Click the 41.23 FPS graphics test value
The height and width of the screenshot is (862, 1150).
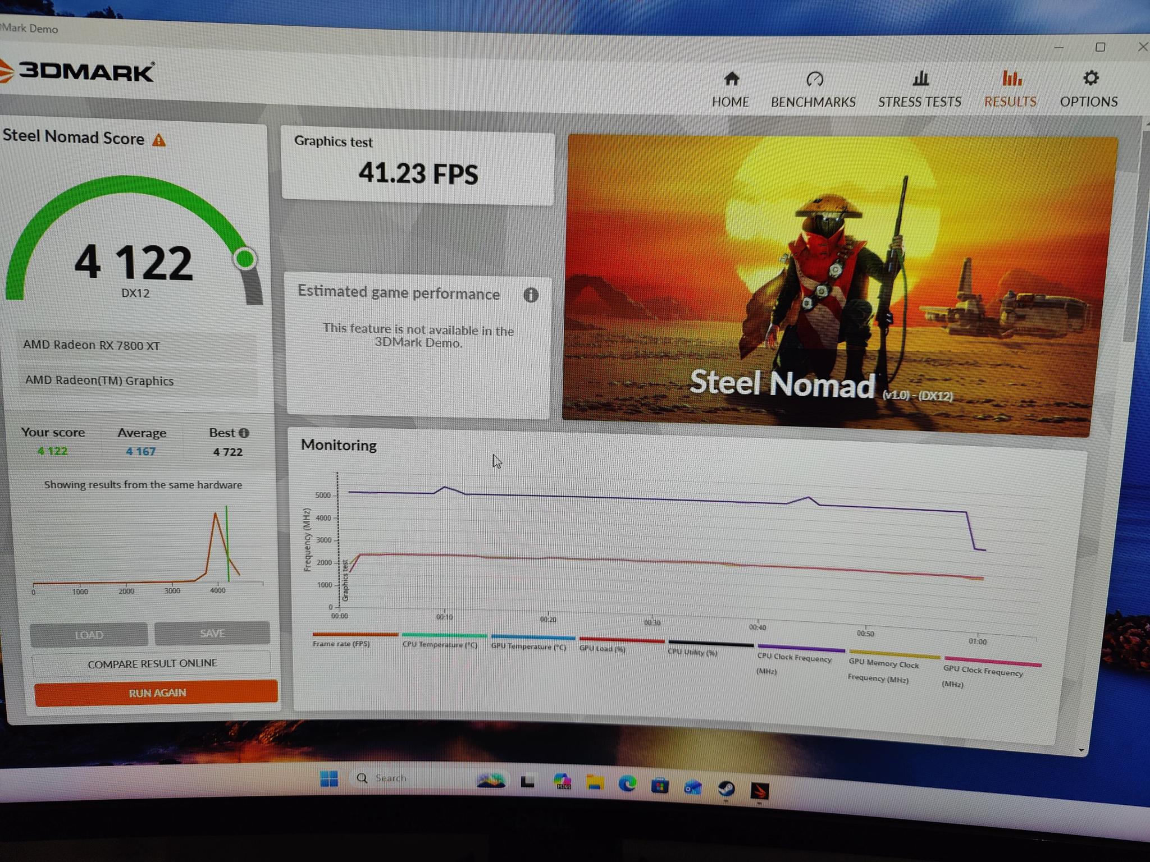pyautogui.click(x=418, y=173)
